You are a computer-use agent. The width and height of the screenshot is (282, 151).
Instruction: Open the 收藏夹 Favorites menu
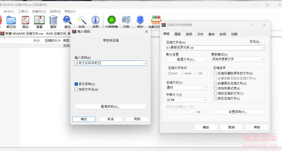[x=39, y=12]
